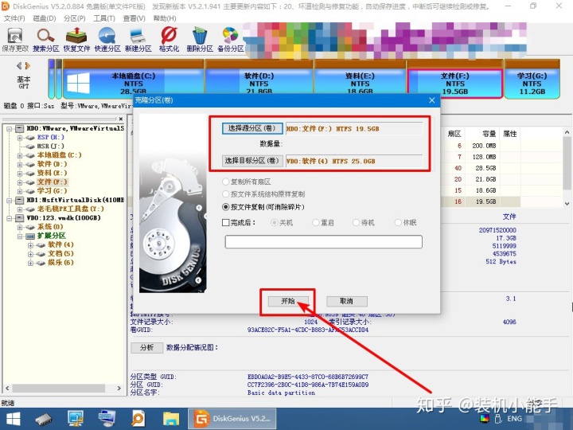Open File Explorer from taskbar
The image size is (573, 430).
pyautogui.click(x=170, y=419)
